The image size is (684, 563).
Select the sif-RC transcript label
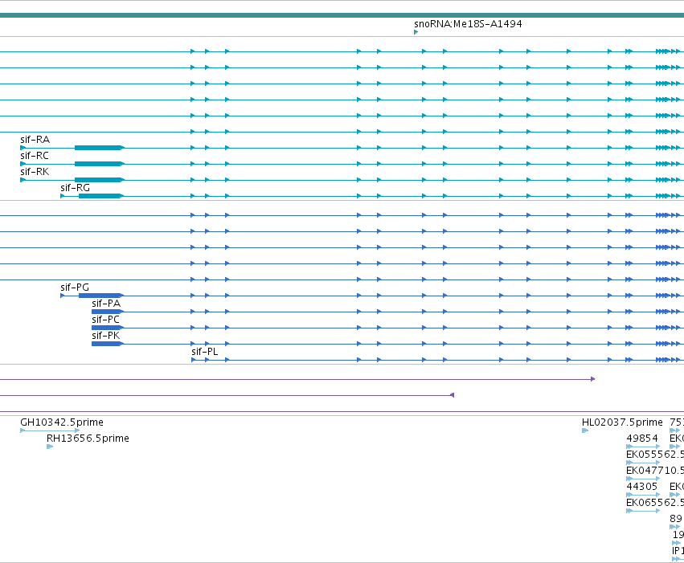click(35, 156)
